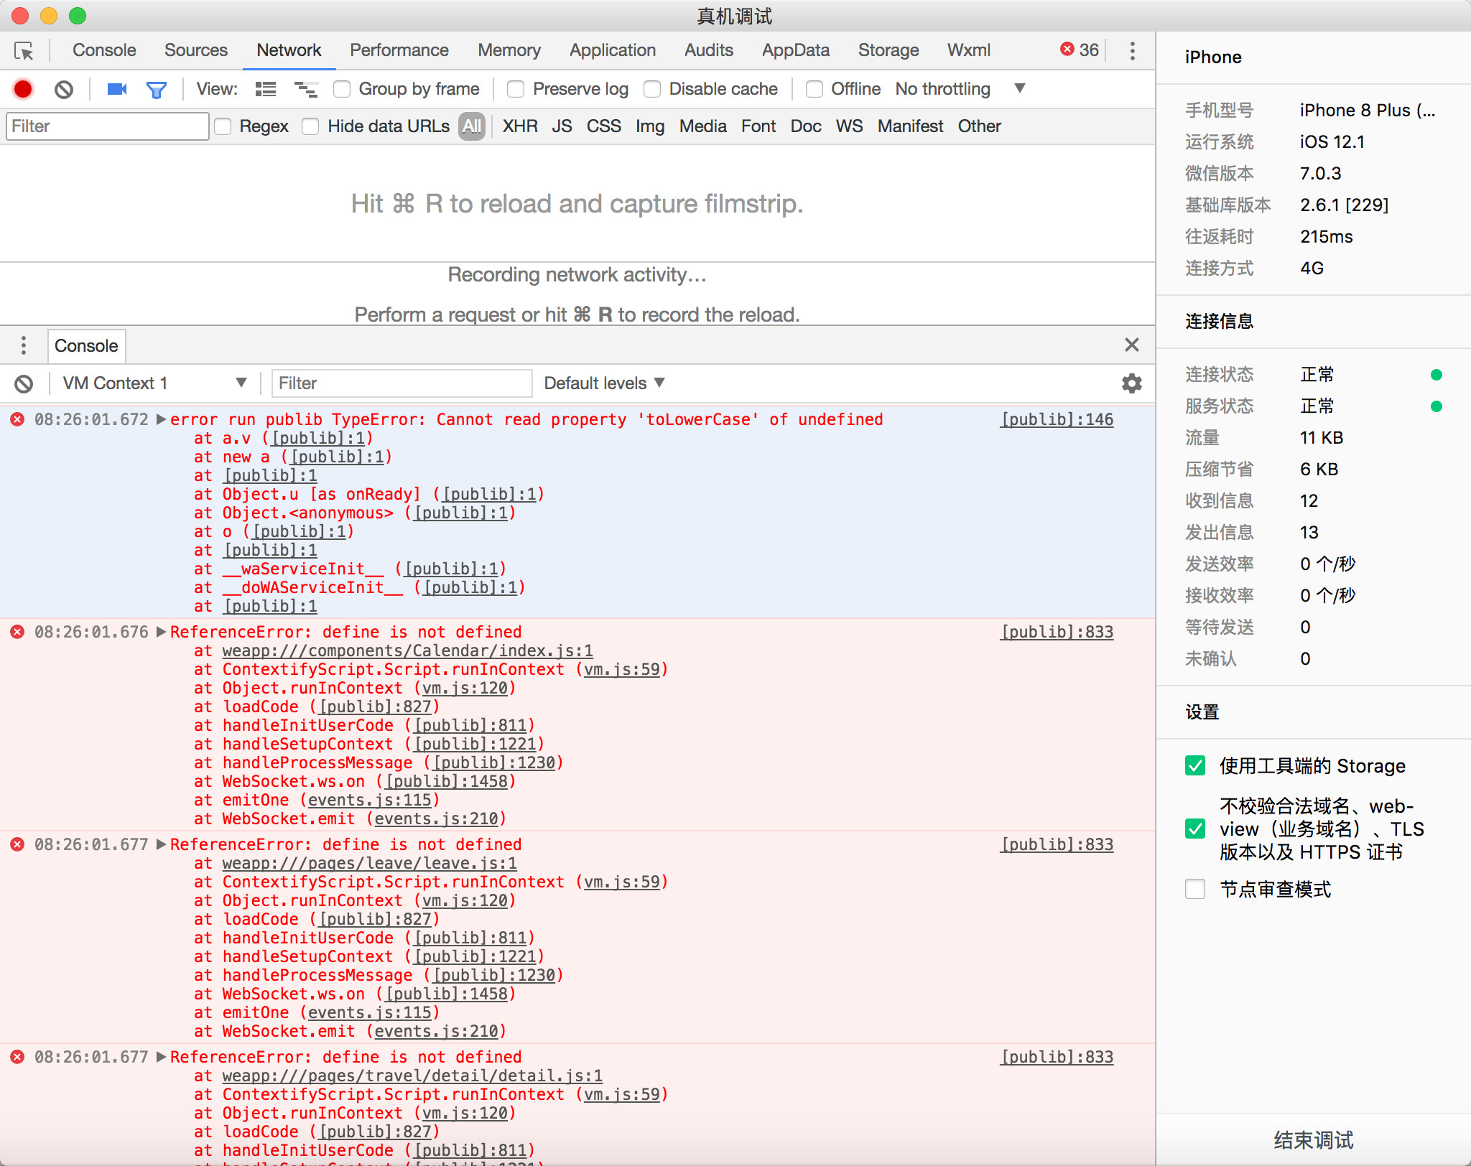Toggle the Offline checkbox
The image size is (1471, 1166).
point(815,89)
